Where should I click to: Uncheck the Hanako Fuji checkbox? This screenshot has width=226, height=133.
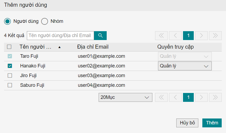click(x=10, y=66)
